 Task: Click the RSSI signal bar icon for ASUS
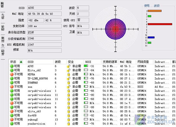(x=86, y=66)
